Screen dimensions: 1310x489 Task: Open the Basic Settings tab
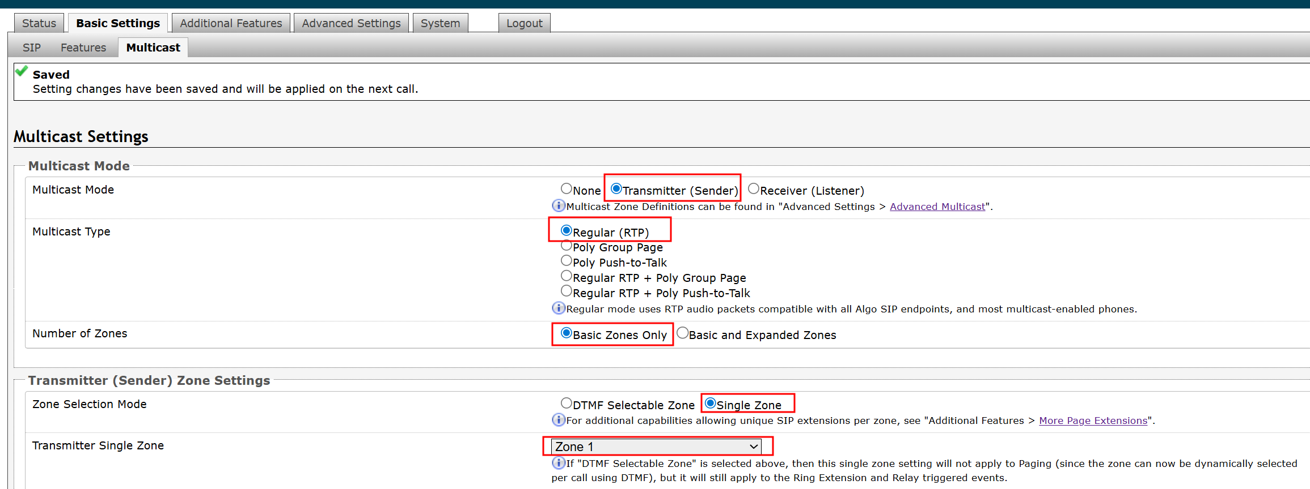[118, 23]
